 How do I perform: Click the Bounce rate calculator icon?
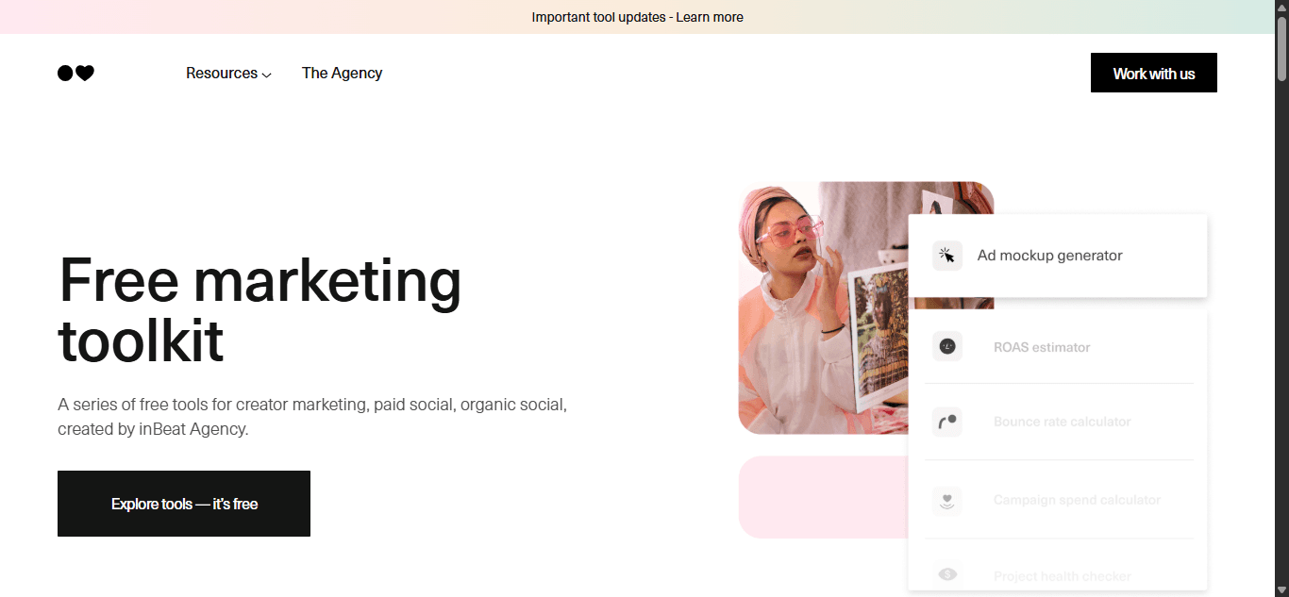(x=947, y=422)
